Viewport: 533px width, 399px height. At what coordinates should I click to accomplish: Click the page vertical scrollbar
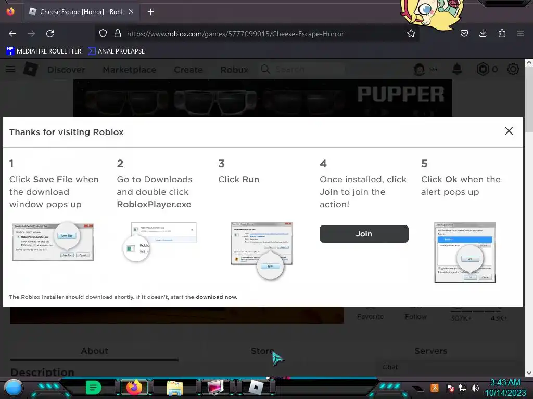pos(529,98)
